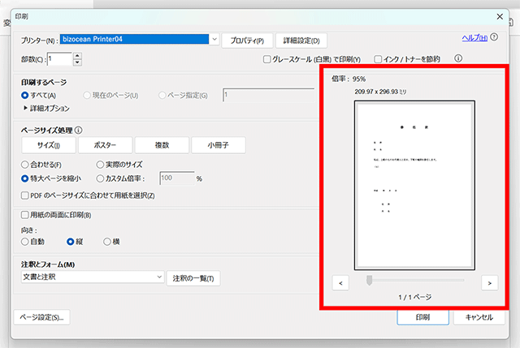Screen dimensions: 520x348
Task: Select the 複数 tab button
Action: [162, 145]
